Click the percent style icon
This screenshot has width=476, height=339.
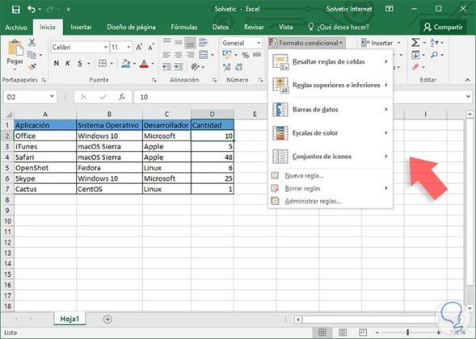pos(246,55)
